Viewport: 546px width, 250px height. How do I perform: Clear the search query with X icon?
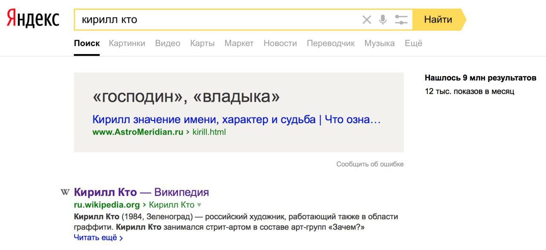click(367, 20)
